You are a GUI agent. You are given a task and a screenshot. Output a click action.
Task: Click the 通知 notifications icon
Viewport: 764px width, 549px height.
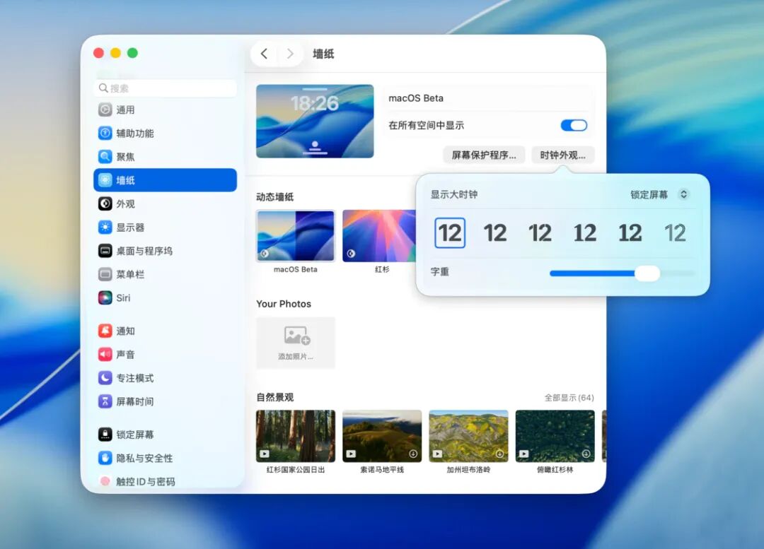coord(105,331)
